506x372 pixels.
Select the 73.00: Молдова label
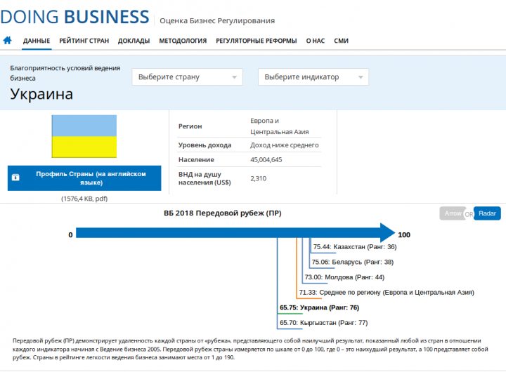[344, 277]
